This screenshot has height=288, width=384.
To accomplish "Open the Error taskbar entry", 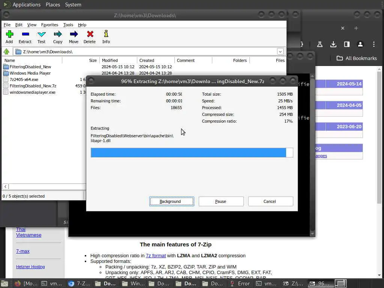I will coord(240,283).
